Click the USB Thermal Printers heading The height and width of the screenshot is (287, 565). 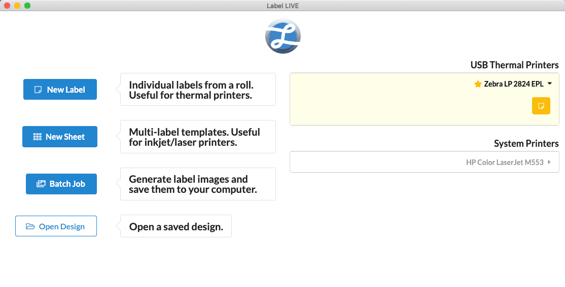coord(514,65)
